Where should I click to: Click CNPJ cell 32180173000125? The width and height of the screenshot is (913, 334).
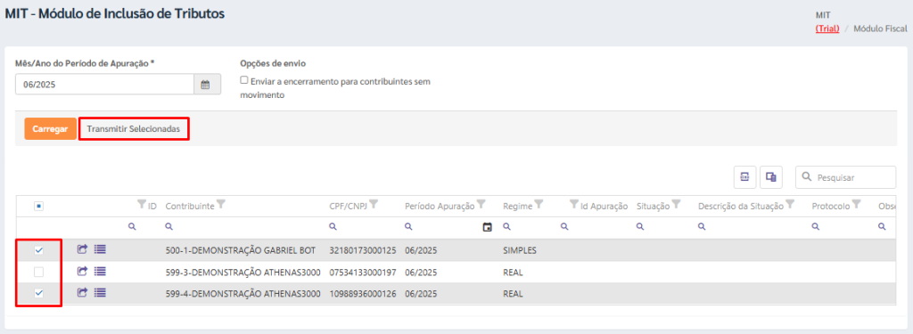(363, 250)
